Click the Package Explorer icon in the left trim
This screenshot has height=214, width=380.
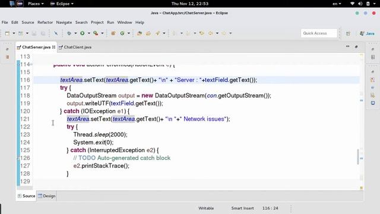pos(7,57)
